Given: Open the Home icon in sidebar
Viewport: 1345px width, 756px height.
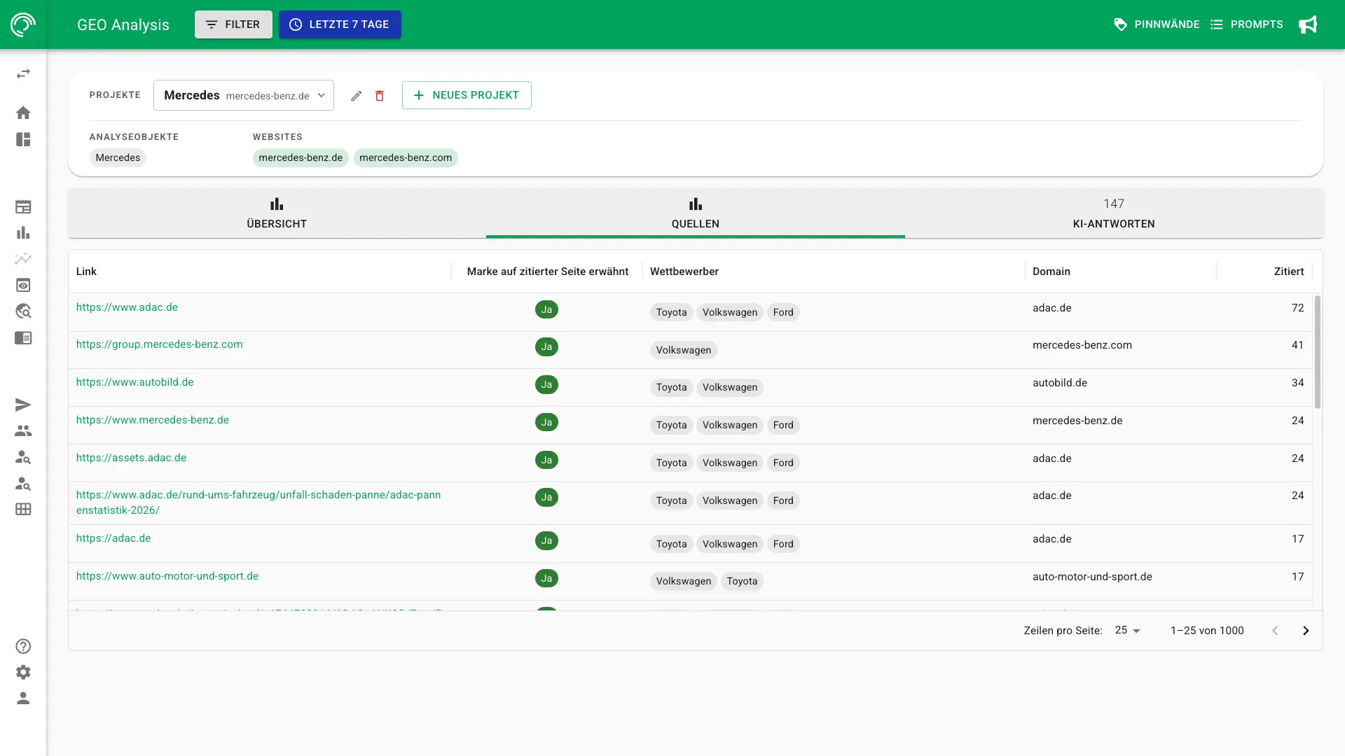Looking at the screenshot, I should coord(23,113).
